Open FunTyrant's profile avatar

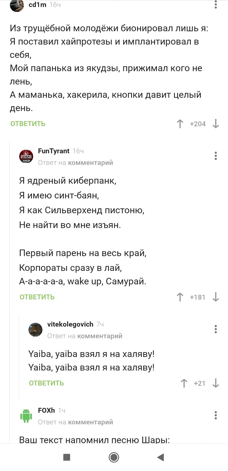pyautogui.click(x=26, y=156)
